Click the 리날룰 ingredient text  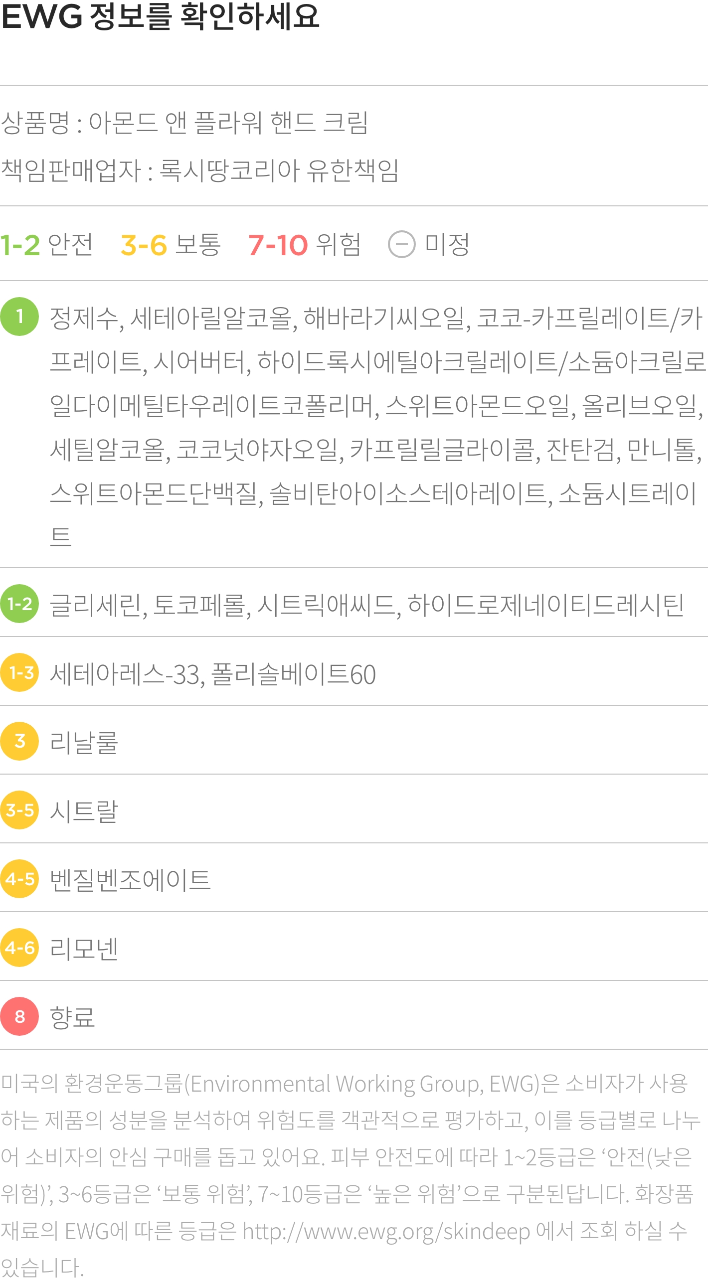pos(84,742)
